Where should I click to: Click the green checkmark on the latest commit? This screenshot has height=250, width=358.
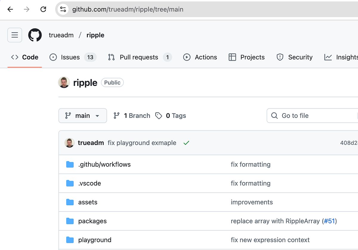(186, 143)
